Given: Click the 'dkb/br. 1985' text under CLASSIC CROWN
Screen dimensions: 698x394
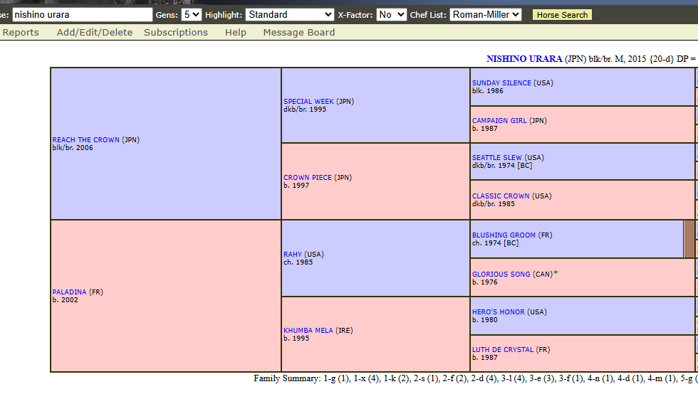Looking at the screenshot, I should [494, 203].
